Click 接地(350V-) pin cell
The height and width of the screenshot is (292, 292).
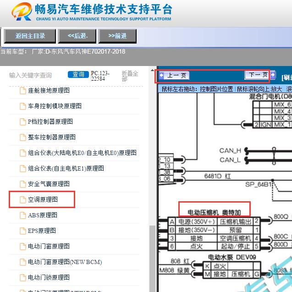tap(197, 230)
